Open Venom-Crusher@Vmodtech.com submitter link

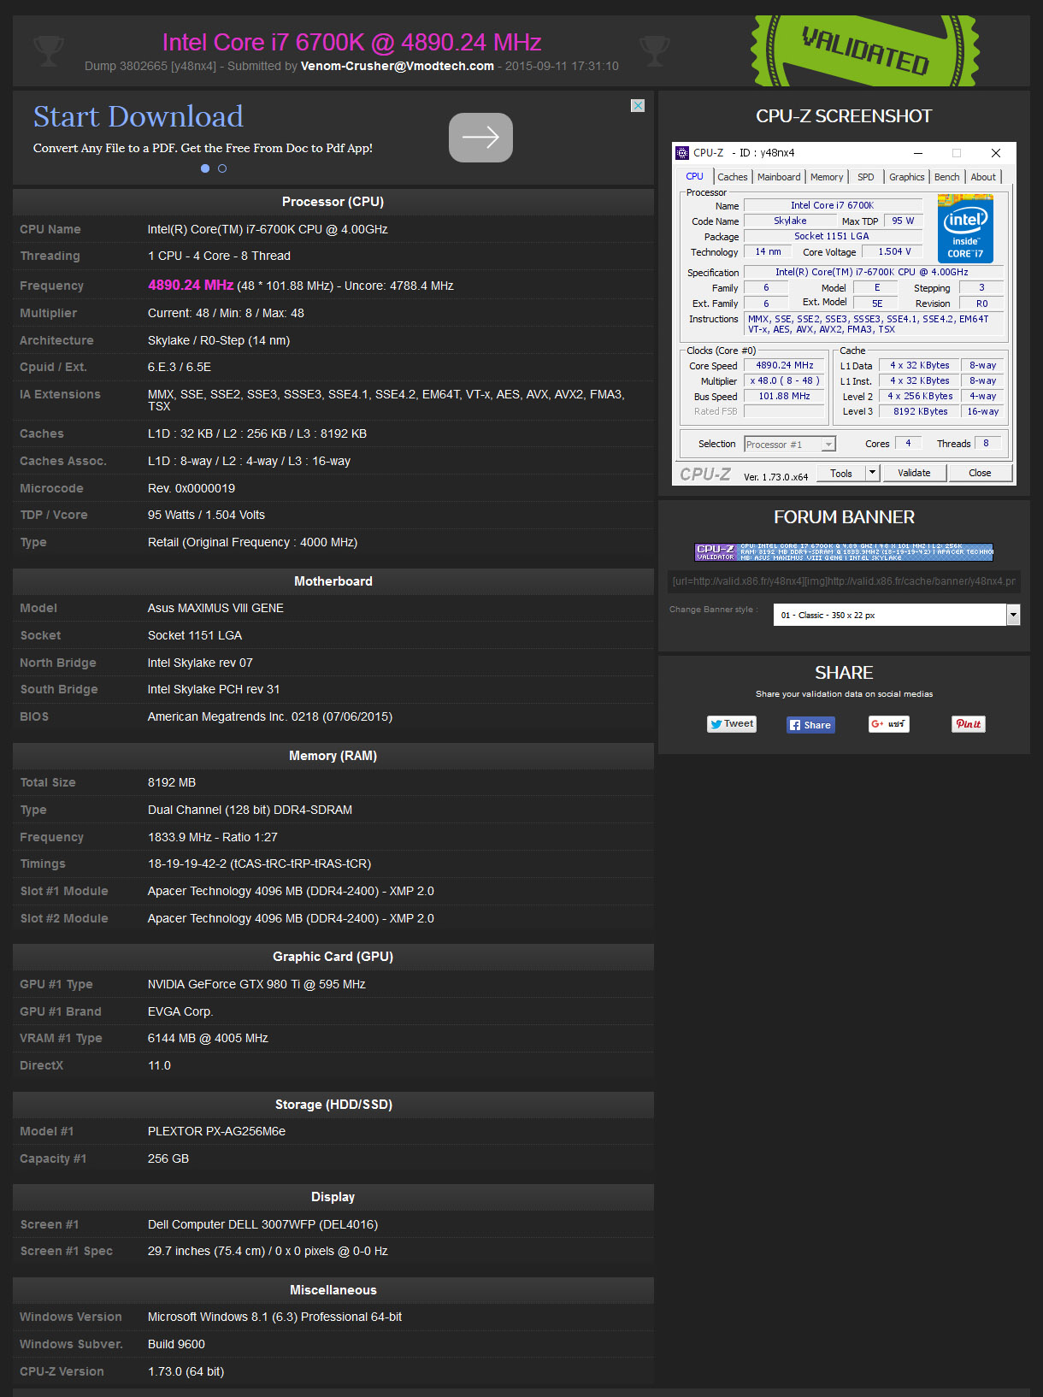pos(398,66)
